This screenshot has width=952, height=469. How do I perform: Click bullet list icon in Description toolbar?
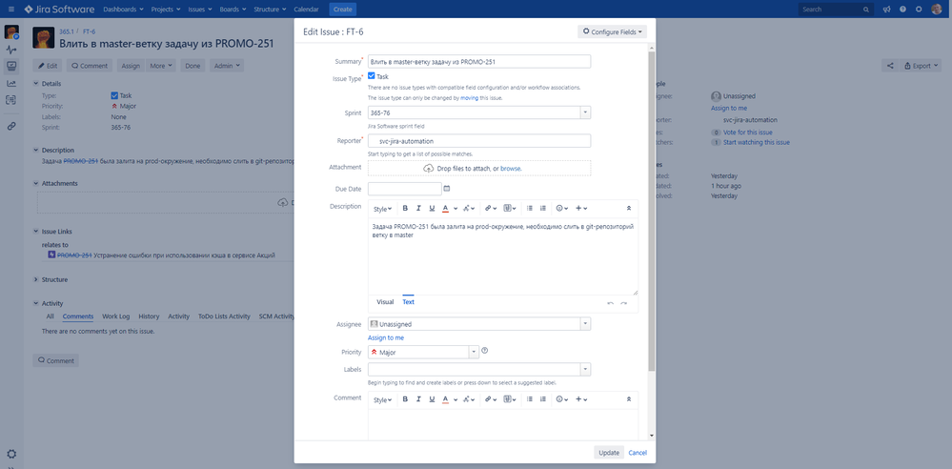click(x=530, y=209)
